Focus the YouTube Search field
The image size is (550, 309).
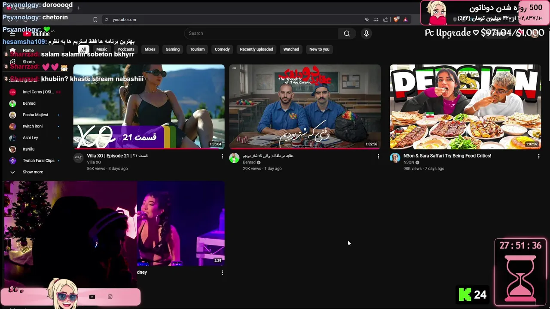261,33
